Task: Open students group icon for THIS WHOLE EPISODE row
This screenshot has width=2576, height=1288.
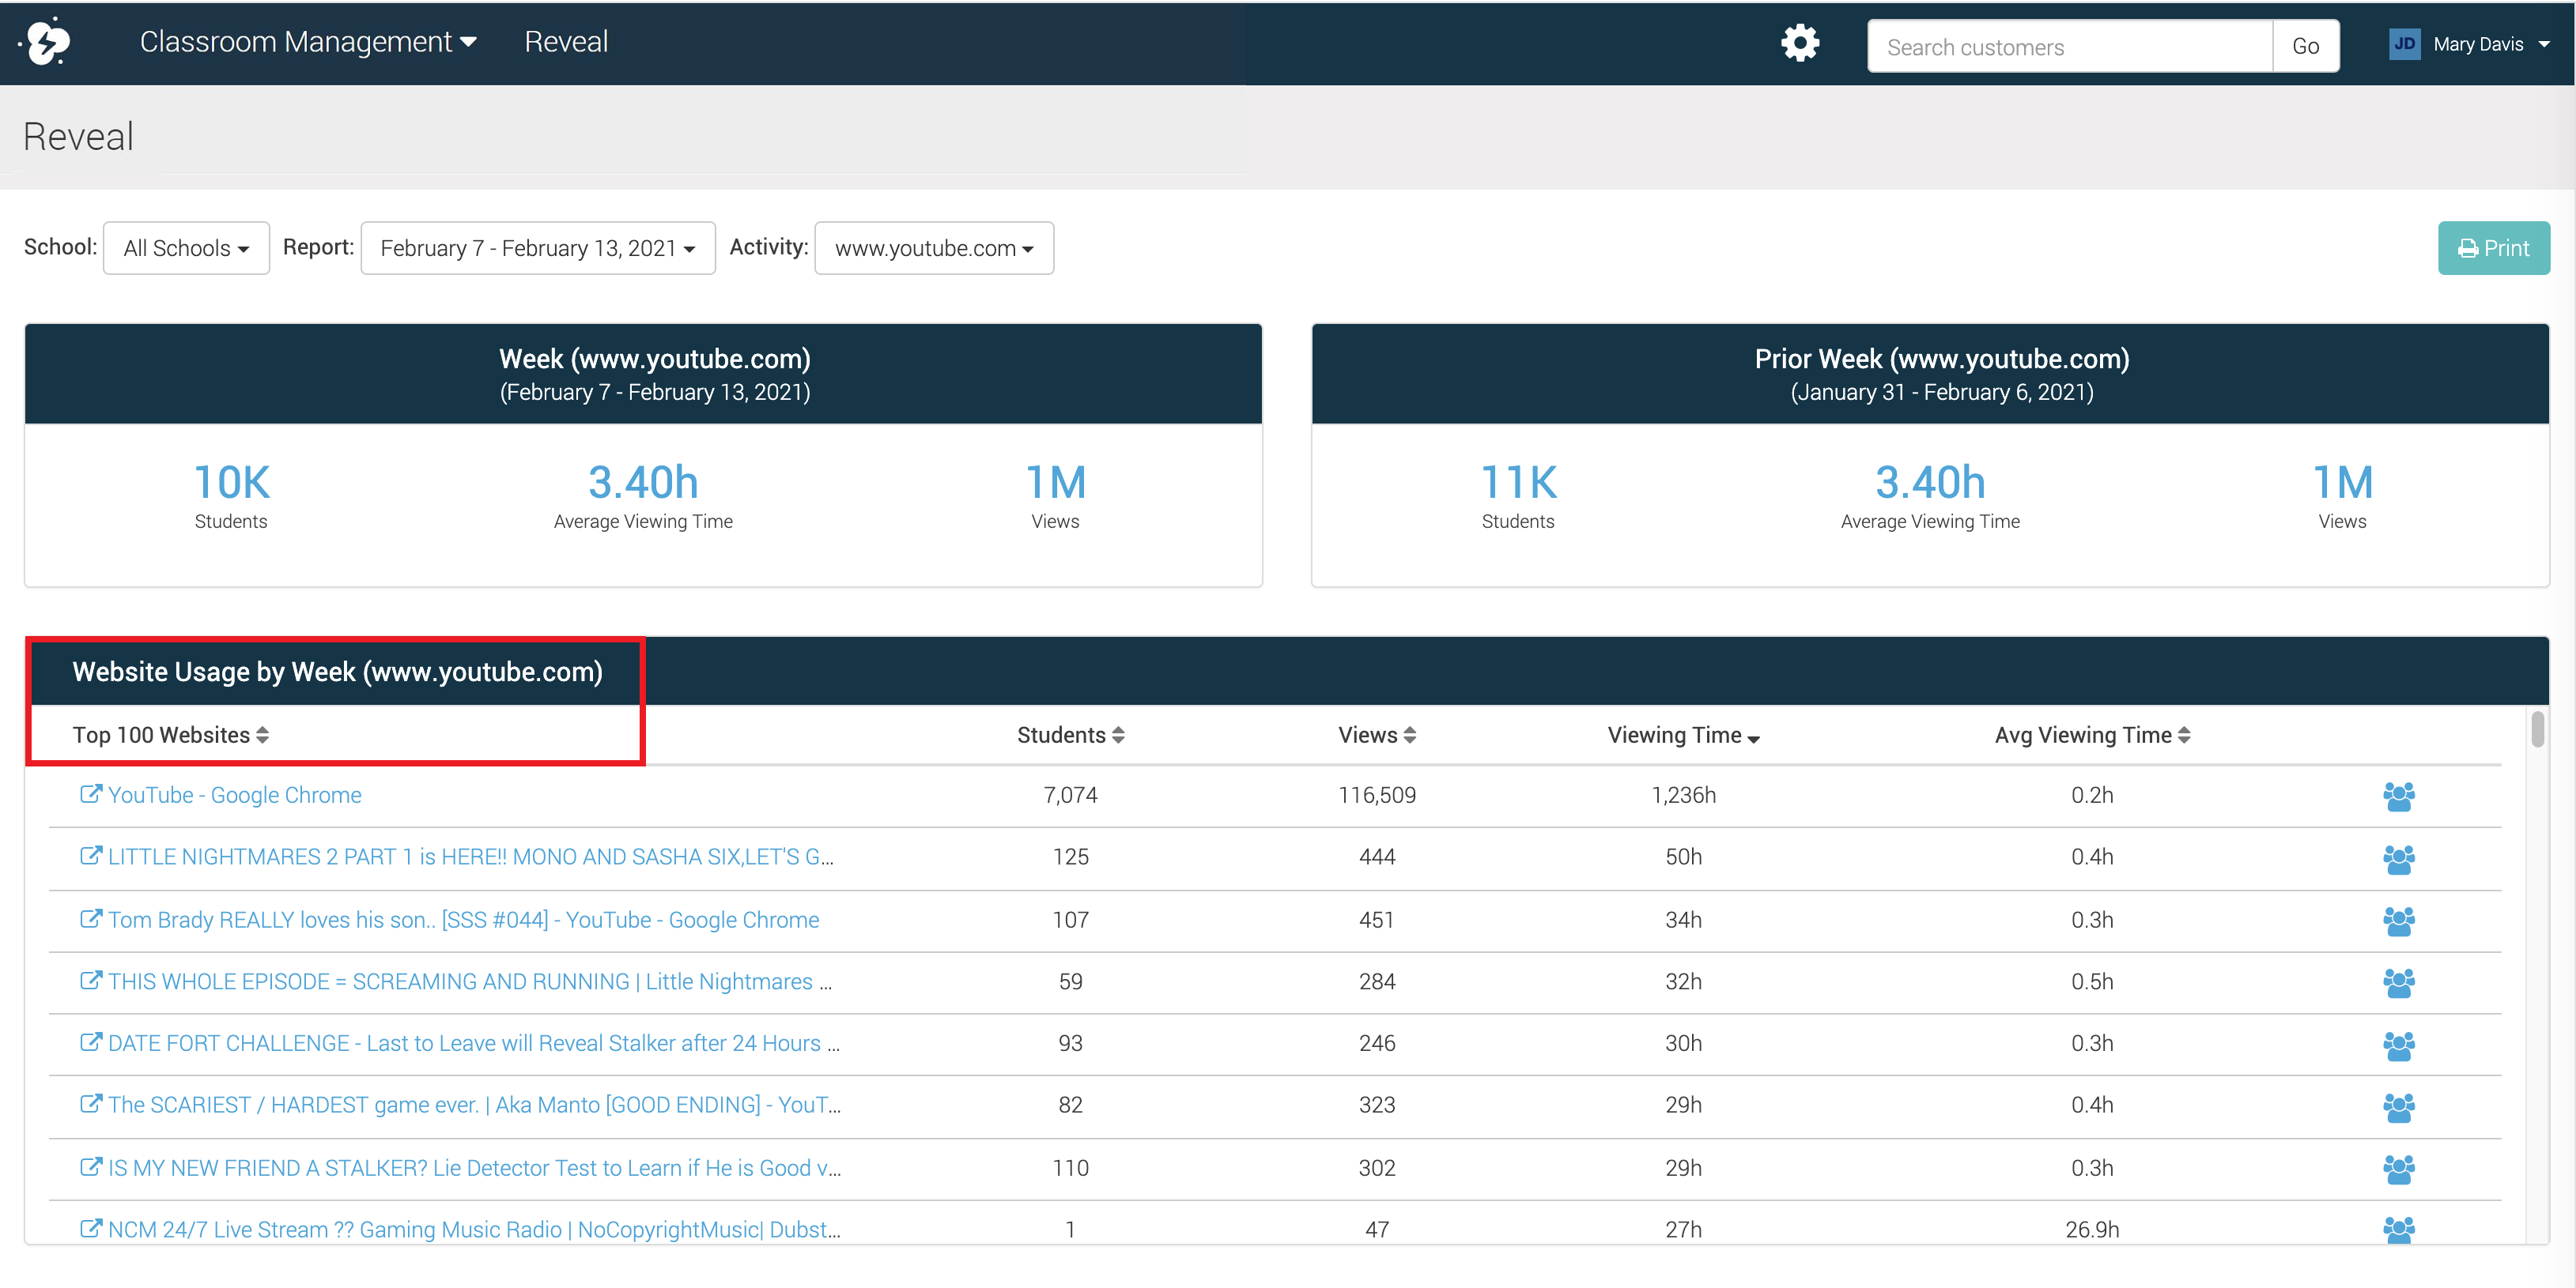Action: click(2398, 982)
